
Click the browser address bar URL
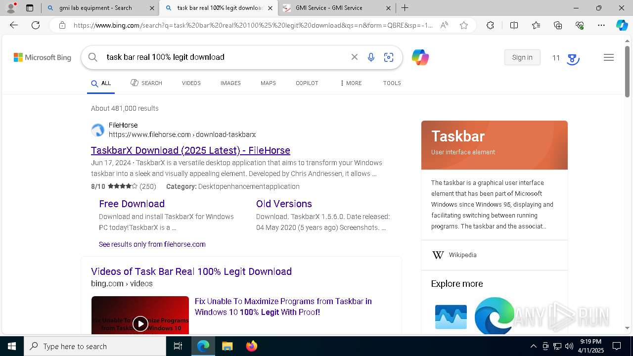pos(253,25)
